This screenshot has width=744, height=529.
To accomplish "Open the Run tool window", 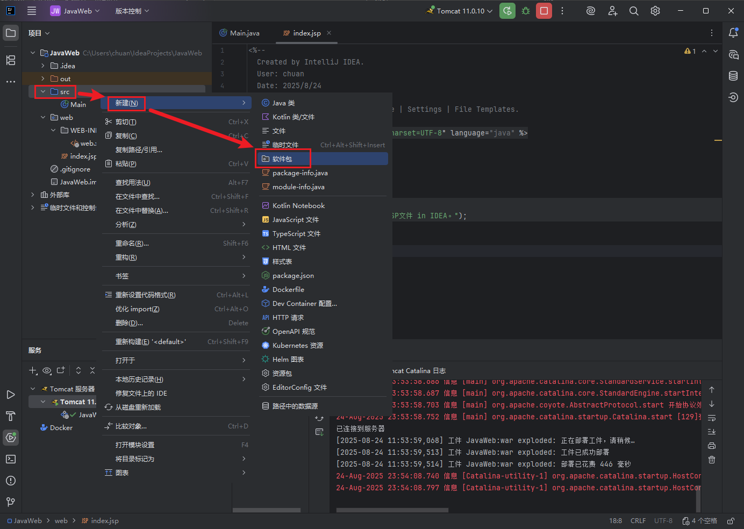I will click(11, 395).
